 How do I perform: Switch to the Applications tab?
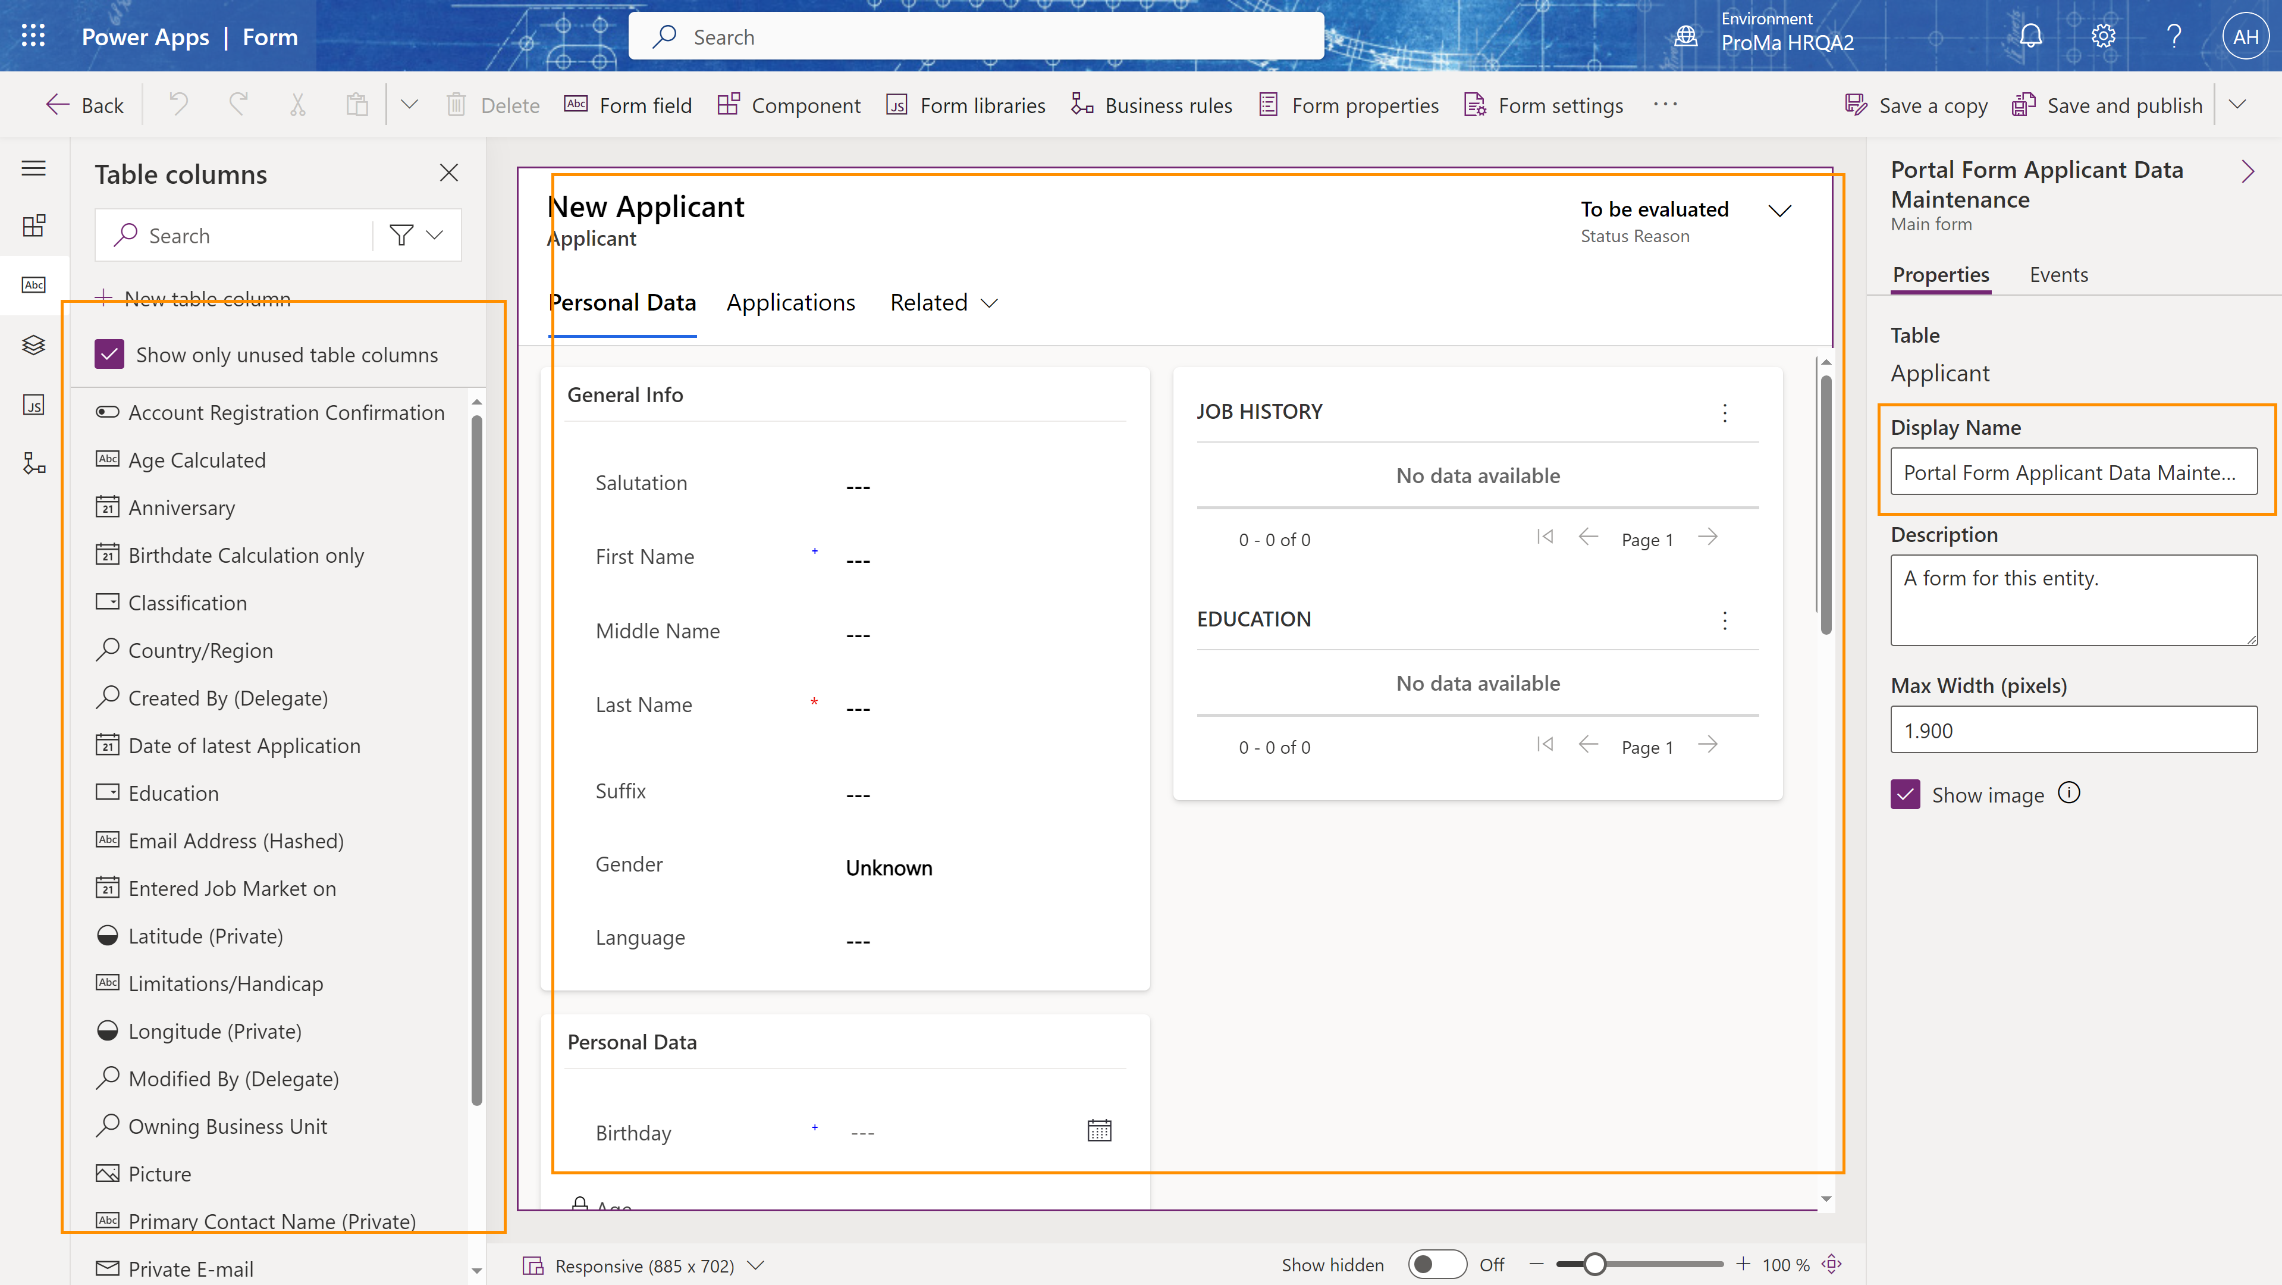pos(790,302)
